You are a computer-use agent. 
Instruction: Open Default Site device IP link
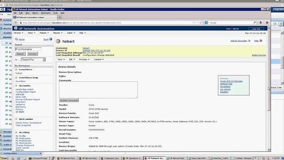96,50
